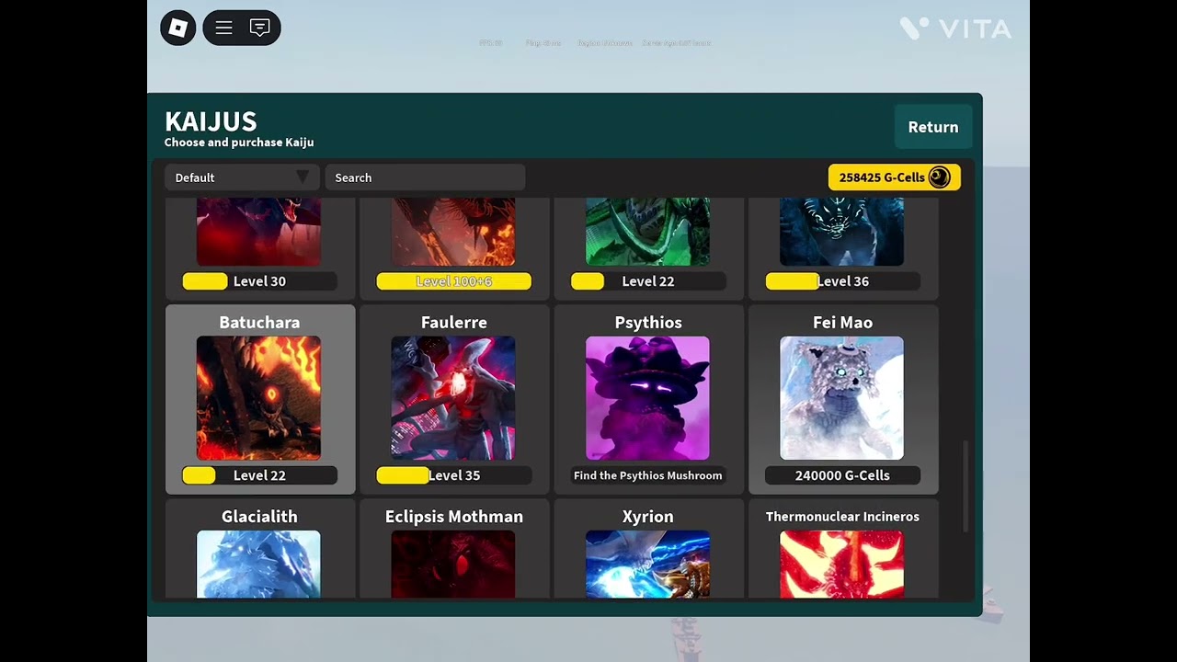Screen dimensions: 1177x662
Task: Click the Fei Mao name text
Action: 842,323
